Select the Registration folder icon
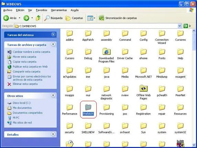 pyautogui.click(x=143, y=107)
